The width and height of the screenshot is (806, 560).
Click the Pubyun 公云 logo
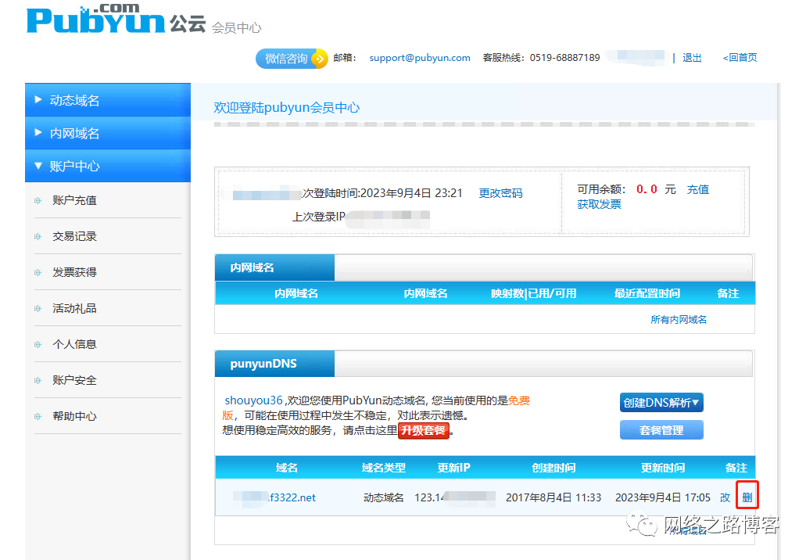tap(116, 19)
